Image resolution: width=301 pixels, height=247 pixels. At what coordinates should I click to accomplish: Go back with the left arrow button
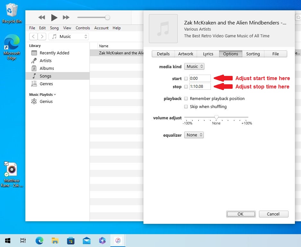33,36
